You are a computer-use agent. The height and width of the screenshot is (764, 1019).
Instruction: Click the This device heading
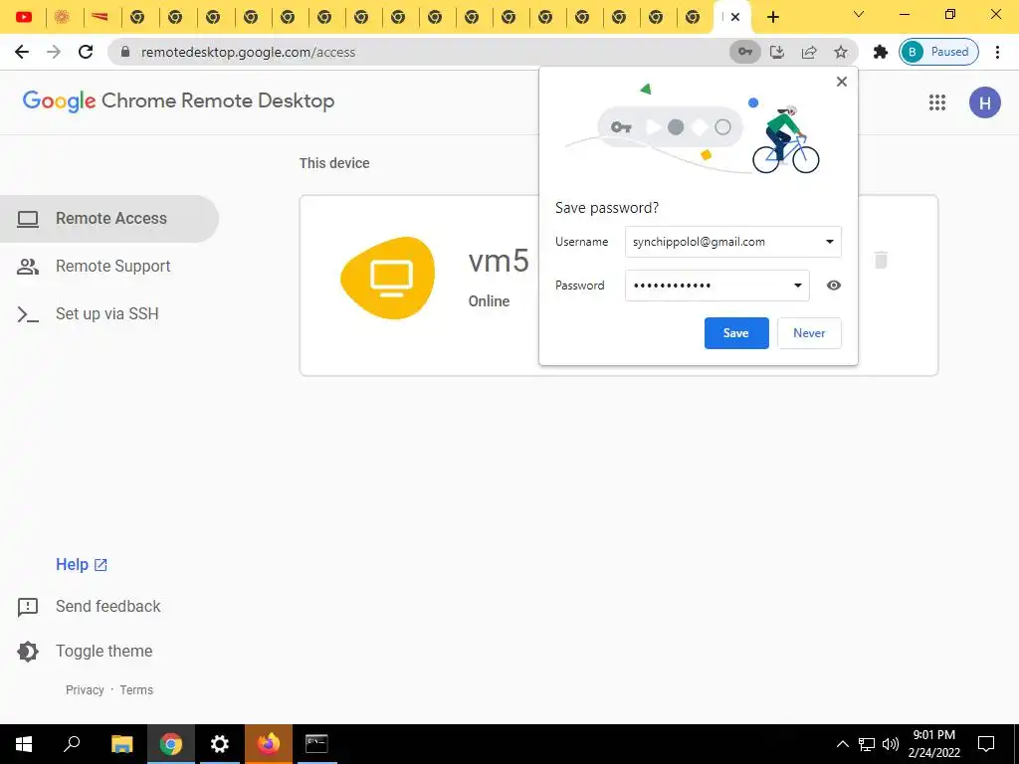[x=334, y=163]
